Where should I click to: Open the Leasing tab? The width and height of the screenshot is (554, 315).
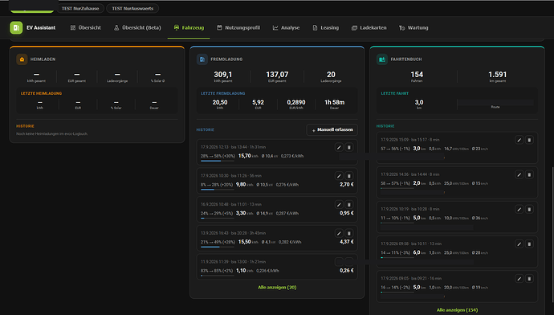(325, 27)
